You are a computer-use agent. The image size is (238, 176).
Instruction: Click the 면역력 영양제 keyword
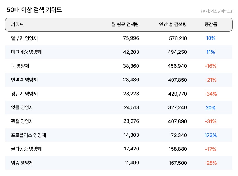[x=24, y=80]
